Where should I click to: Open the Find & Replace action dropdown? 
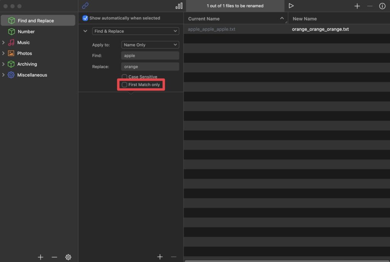click(x=136, y=31)
